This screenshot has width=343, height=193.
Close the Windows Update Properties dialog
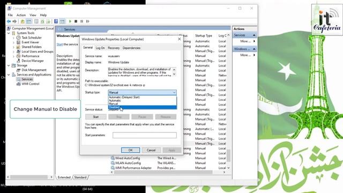(180, 39)
